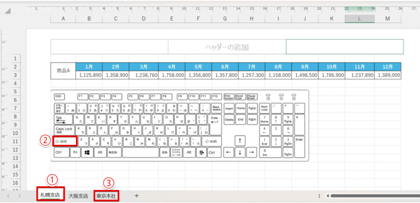Select column C header
Image resolution: width=420 pixels, height=203 pixels.
point(116,19)
